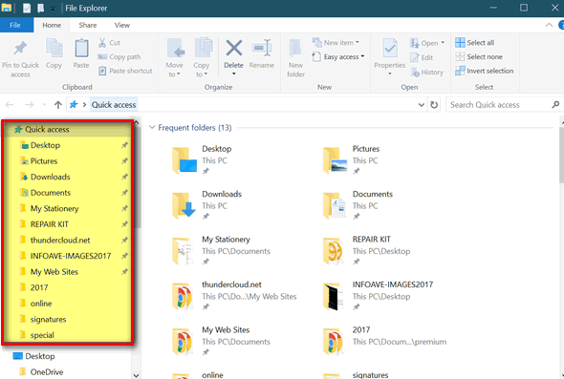Viewport: 564px width, 379px height.
Task: Click the quick access toolbar customize arrow
Action: pyautogui.click(x=53, y=9)
